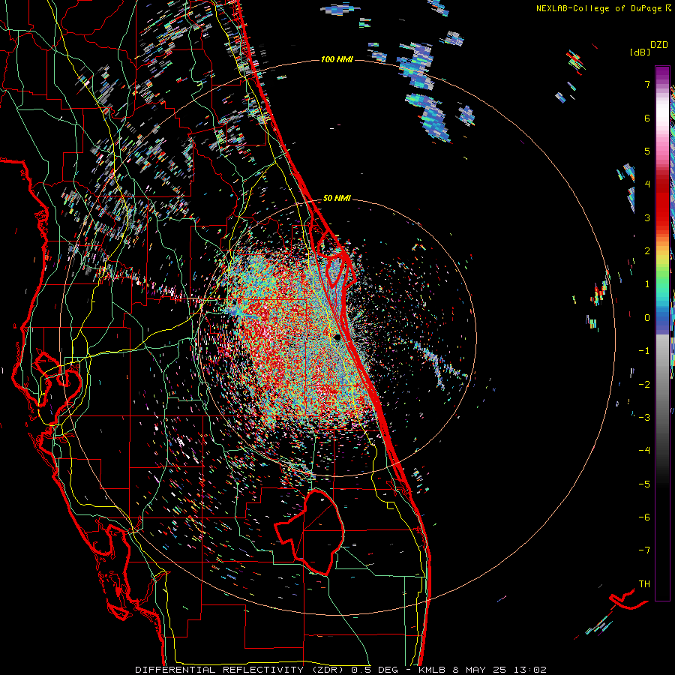Click the 7 tick label on color scale
The image size is (675, 675).
coord(647,84)
